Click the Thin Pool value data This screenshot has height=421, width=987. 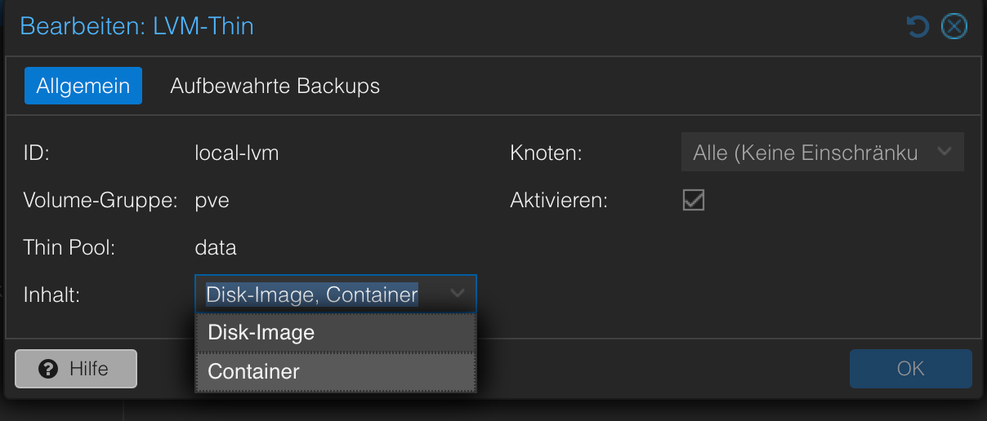[x=216, y=247]
